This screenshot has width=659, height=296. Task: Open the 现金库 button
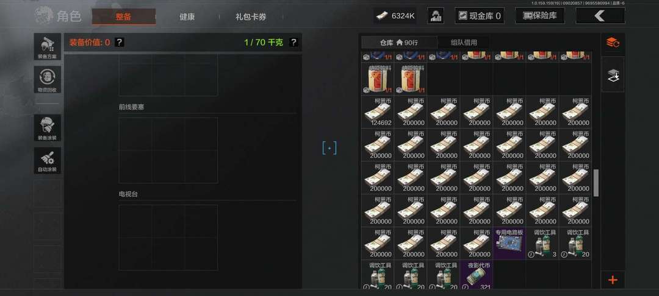480,16
